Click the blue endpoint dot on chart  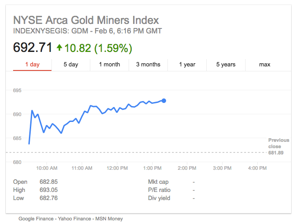164,101
